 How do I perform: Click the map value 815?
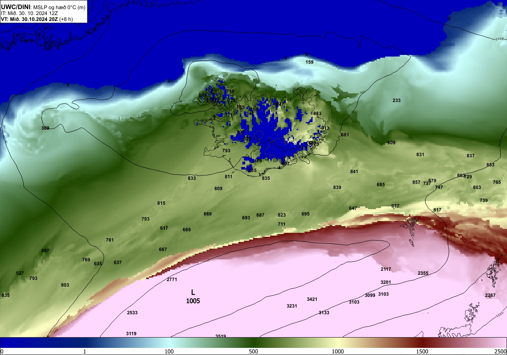coord(161,203)
